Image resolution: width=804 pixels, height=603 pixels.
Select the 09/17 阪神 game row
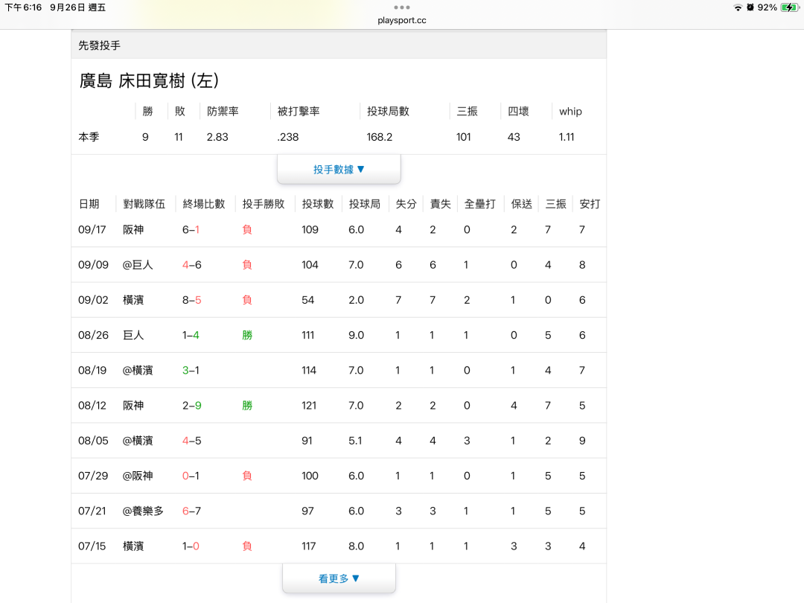[x=339, y=229]
